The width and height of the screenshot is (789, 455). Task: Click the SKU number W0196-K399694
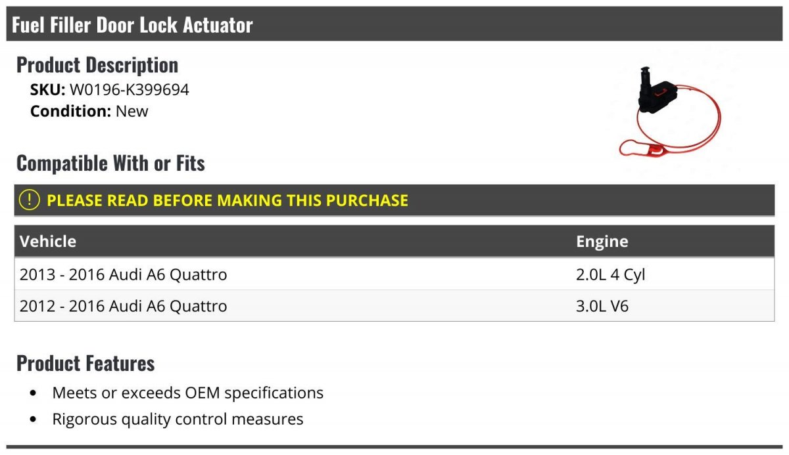(x=130, y=90)
